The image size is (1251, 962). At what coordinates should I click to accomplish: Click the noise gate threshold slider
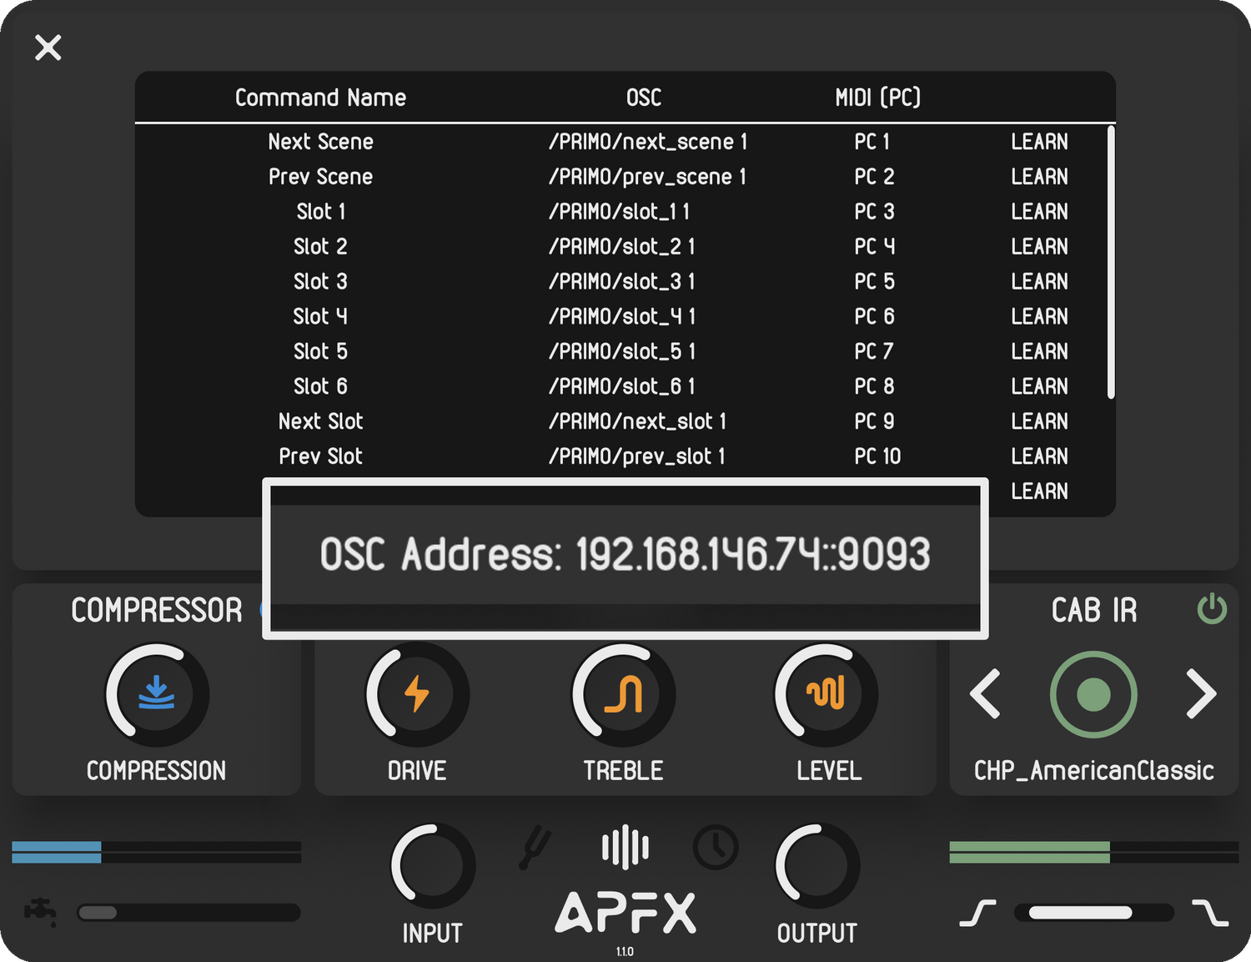click(x=188, y=913)
